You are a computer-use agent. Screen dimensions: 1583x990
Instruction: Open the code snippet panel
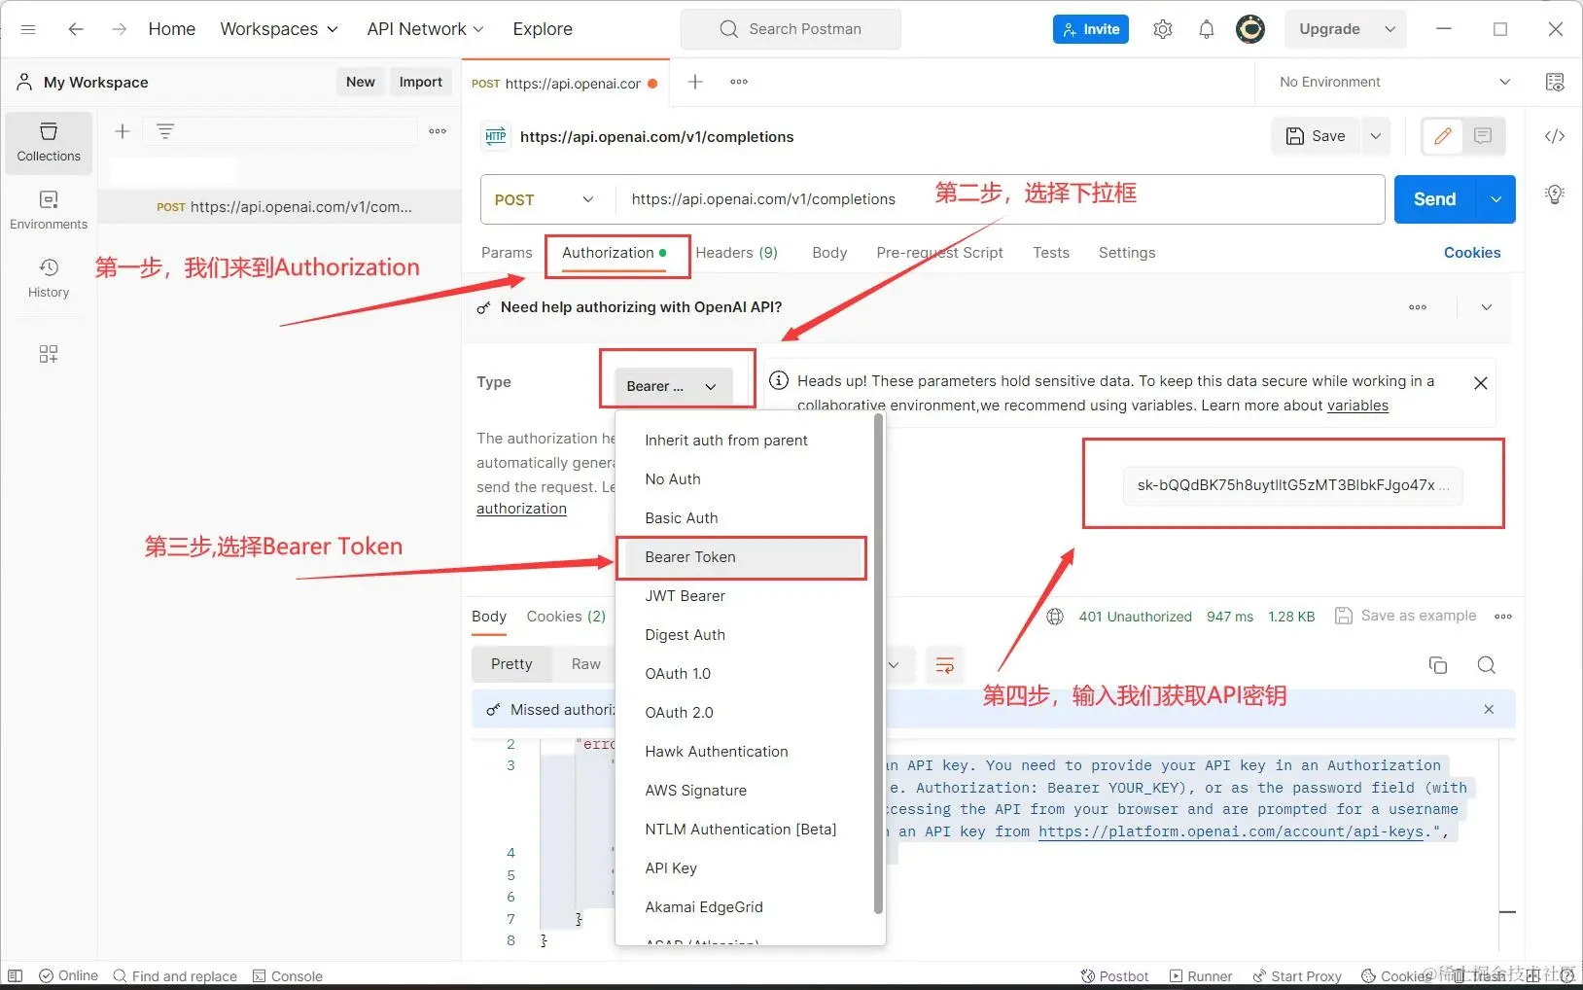pyautogui.click(x=1553, y=136)
